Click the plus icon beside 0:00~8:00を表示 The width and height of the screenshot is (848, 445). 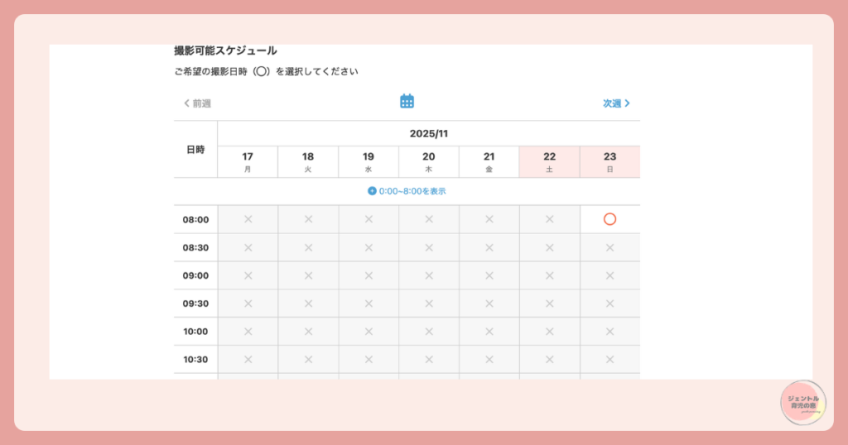coord(372,191)
